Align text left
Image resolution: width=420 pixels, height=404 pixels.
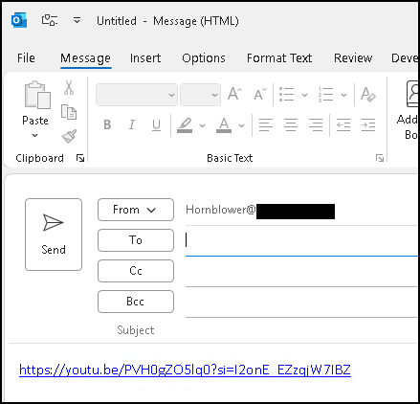point(266,124)
